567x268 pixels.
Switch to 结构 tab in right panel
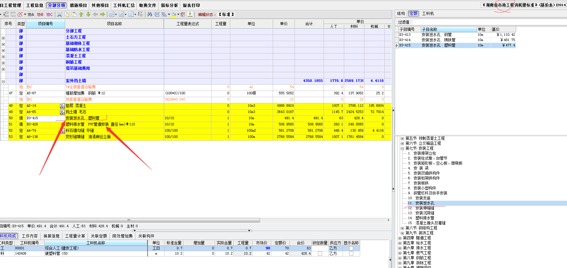(401, 13)
